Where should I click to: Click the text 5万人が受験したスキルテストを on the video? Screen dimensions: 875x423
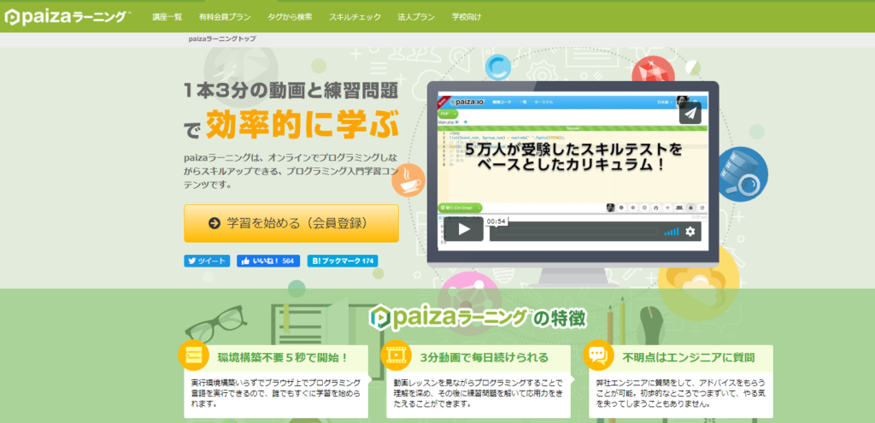click(x=573, y=150)
